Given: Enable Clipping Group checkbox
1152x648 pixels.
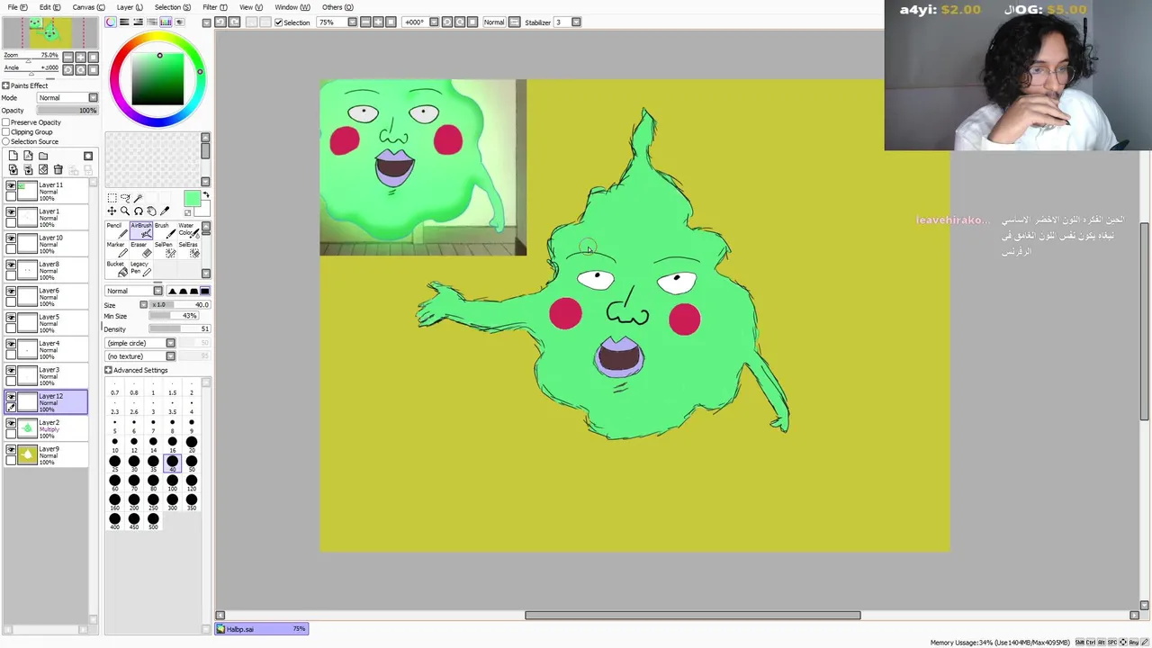Looking at the screenshot, I should click(6, 132).
